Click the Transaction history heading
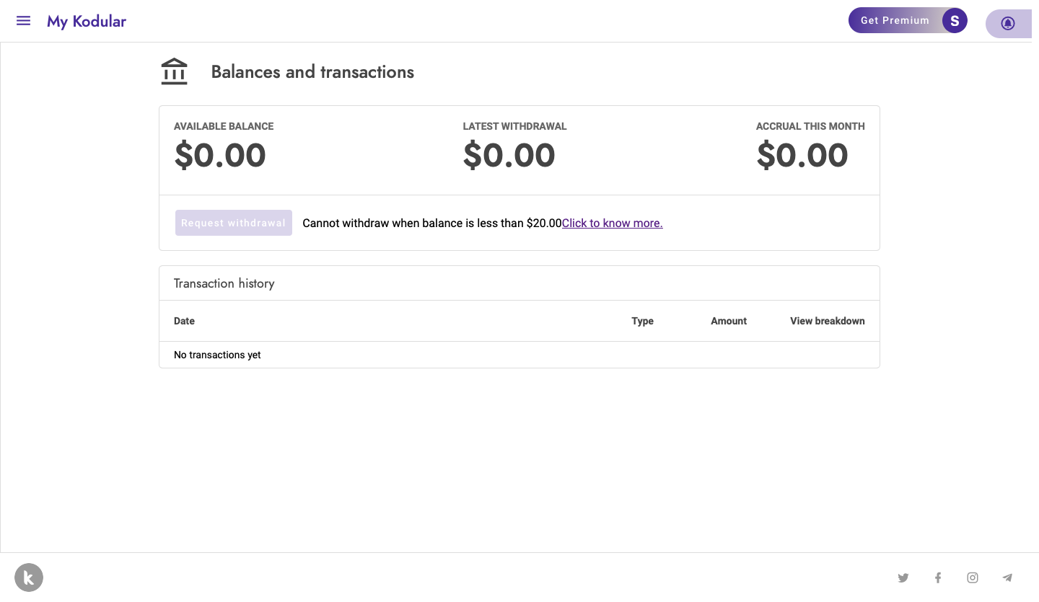This screenshot has height=602, width=1039. pyautogui.click(x=224, y=283)
